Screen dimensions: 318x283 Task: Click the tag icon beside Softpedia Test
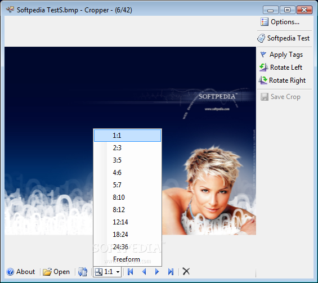coord(261,38)
